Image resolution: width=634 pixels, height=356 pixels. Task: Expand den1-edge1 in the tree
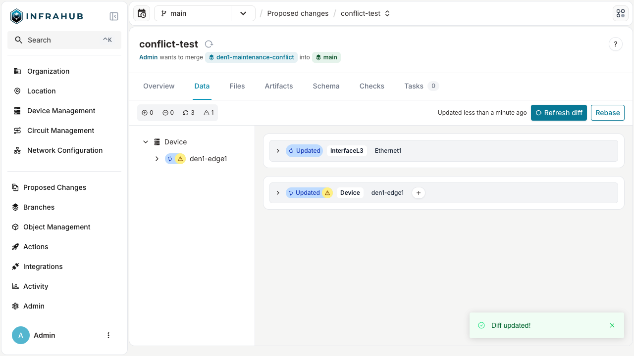157,159
